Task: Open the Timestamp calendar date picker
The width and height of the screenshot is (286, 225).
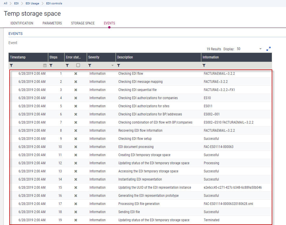Action: [x=45, y=65]
